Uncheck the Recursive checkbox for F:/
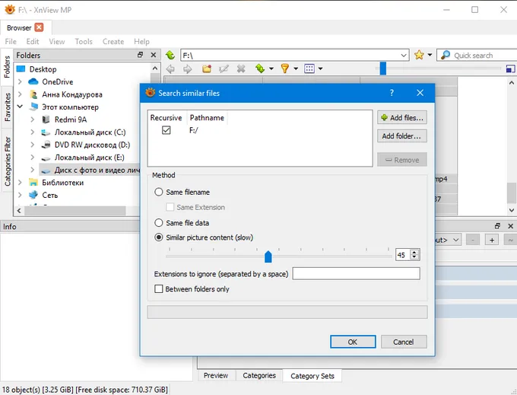Viewport: 517px width, 395px height. pyautogui.click(x=166, y=131)
